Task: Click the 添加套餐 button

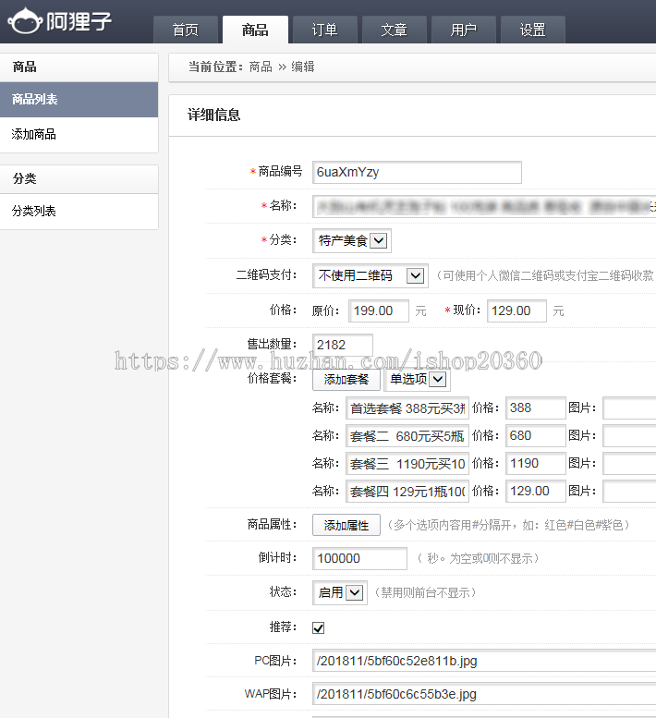Action: (346, 380)
